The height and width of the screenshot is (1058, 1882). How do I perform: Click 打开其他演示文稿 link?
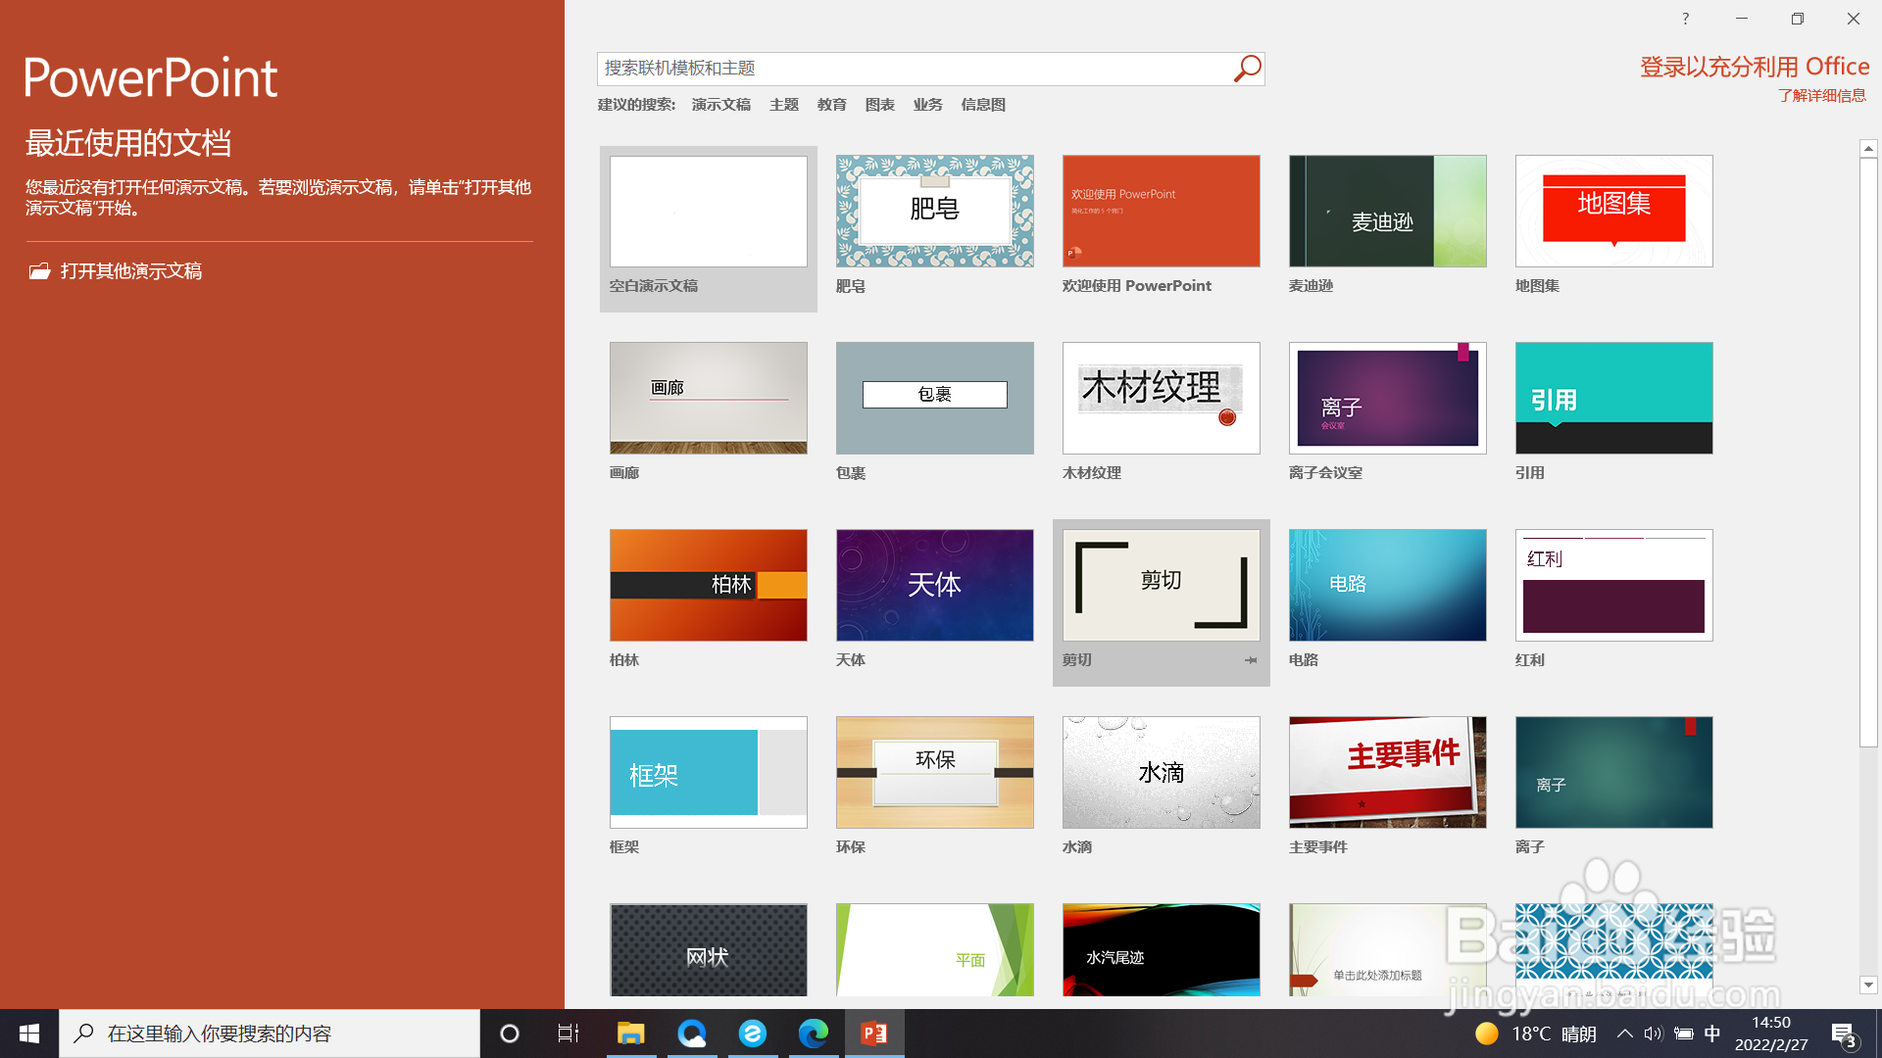pyautogui.click(x=131, y=271)
